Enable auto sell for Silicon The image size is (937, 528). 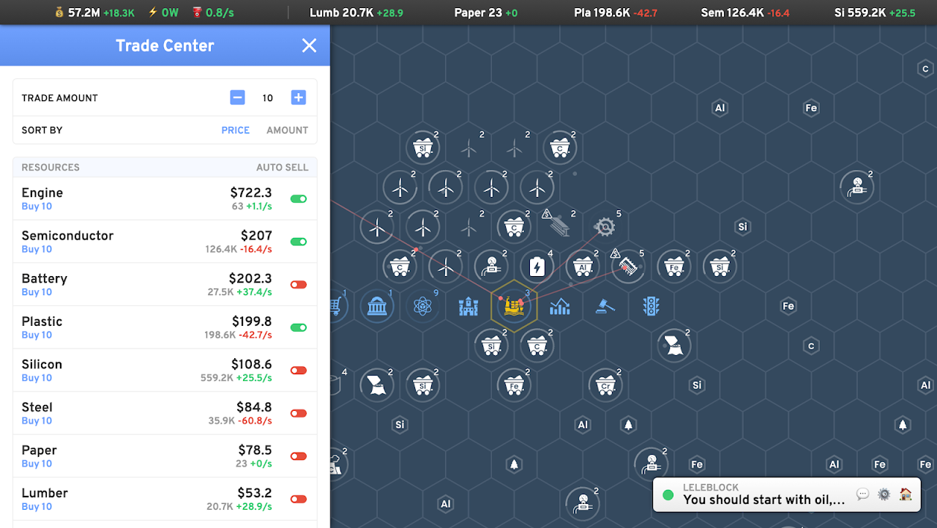tap(298, 371)
